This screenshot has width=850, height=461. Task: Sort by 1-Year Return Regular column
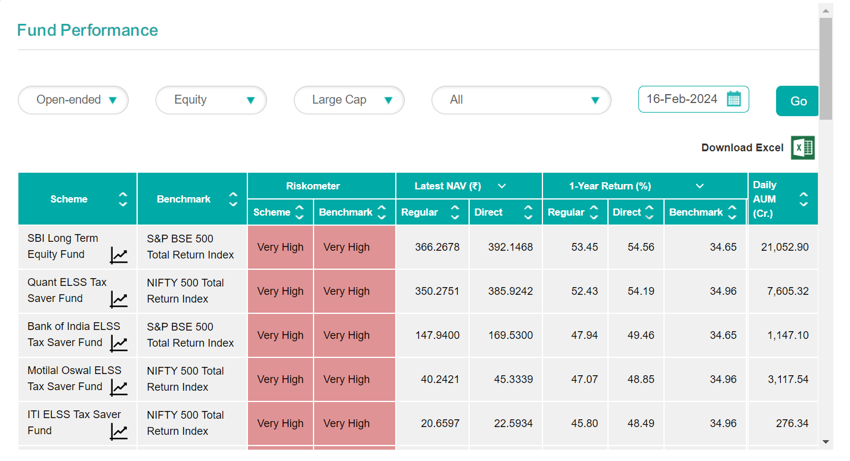(x=594, y=212)
